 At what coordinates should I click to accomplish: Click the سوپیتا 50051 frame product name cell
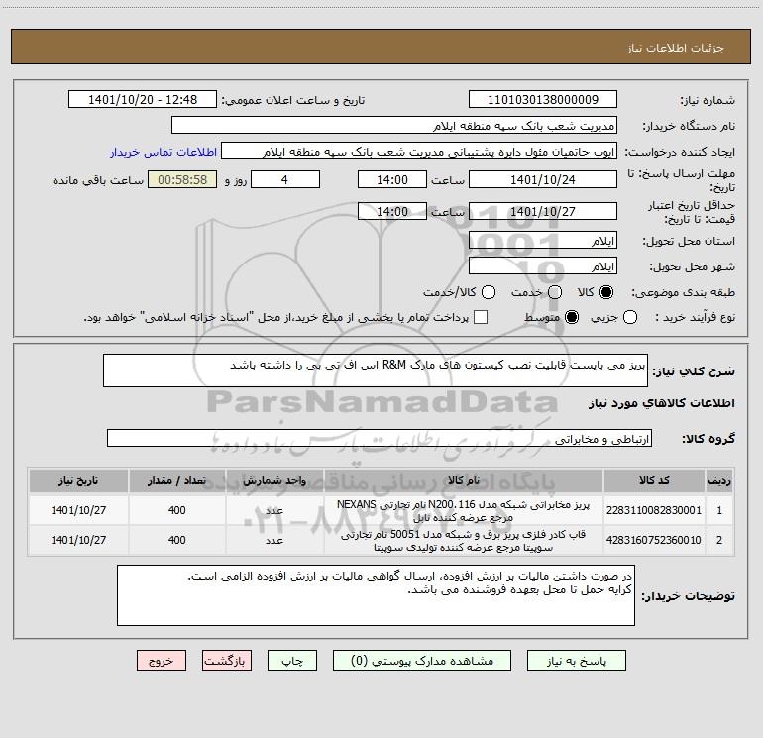coord(464,540)
